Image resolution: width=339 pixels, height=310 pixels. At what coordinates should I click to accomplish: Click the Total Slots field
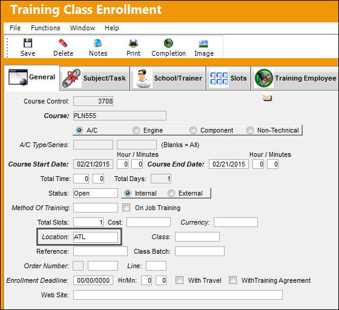click(x=88, y=222)
